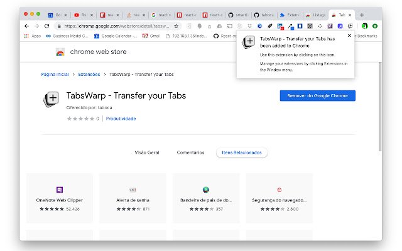Switch to the GitHub 'smartli' tab

[239, 15]
